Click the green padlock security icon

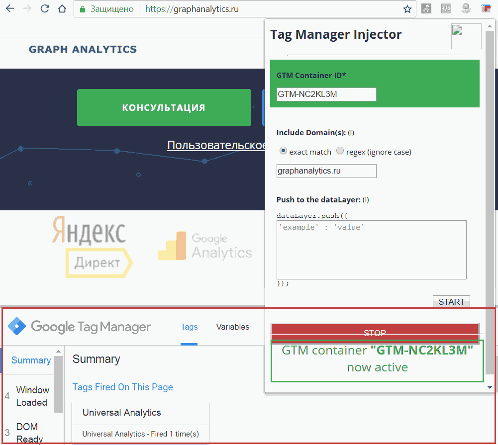pyautogui.click(x=83, y=9)
